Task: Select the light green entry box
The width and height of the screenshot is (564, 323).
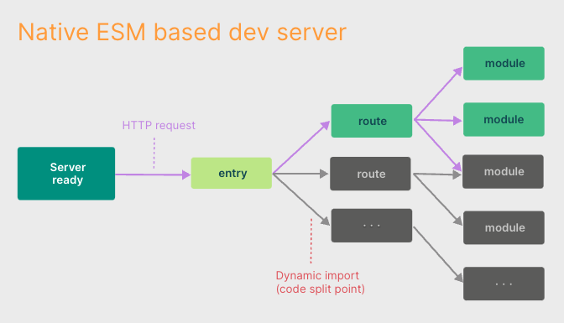Action: pyautogui.click(x=232, y=173)
